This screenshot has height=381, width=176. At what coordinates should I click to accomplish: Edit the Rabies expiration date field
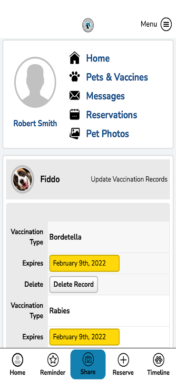point(85,337)
